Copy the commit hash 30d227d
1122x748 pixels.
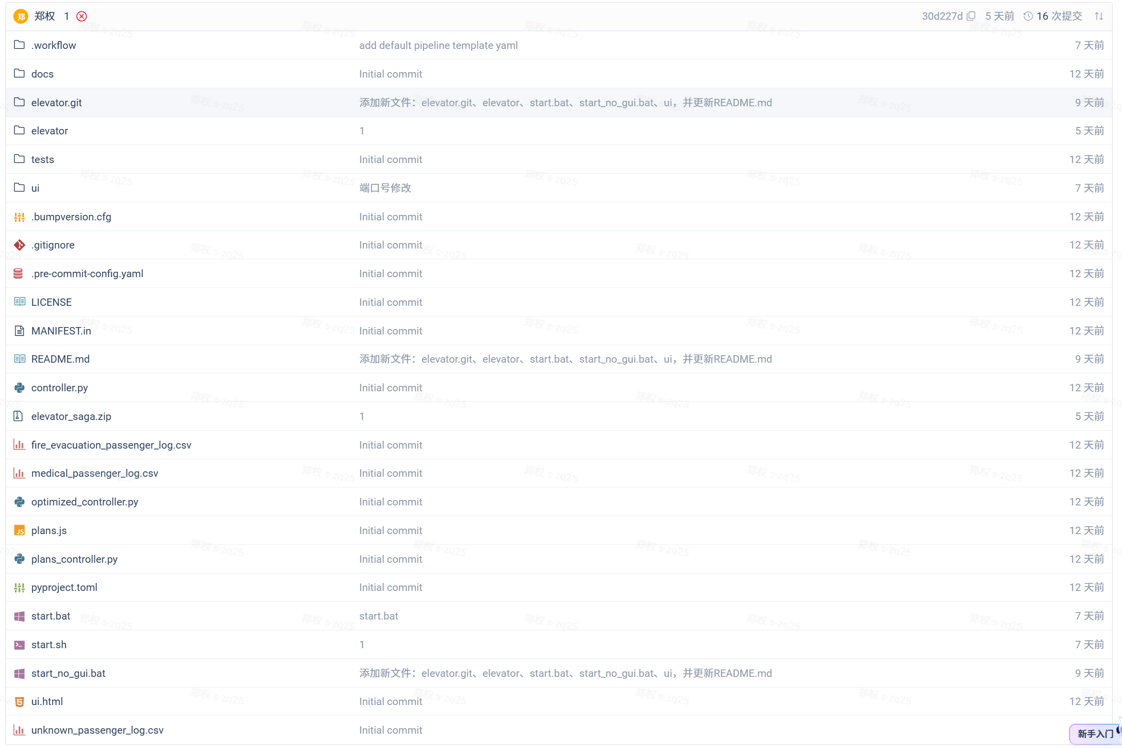click(971, 16)
